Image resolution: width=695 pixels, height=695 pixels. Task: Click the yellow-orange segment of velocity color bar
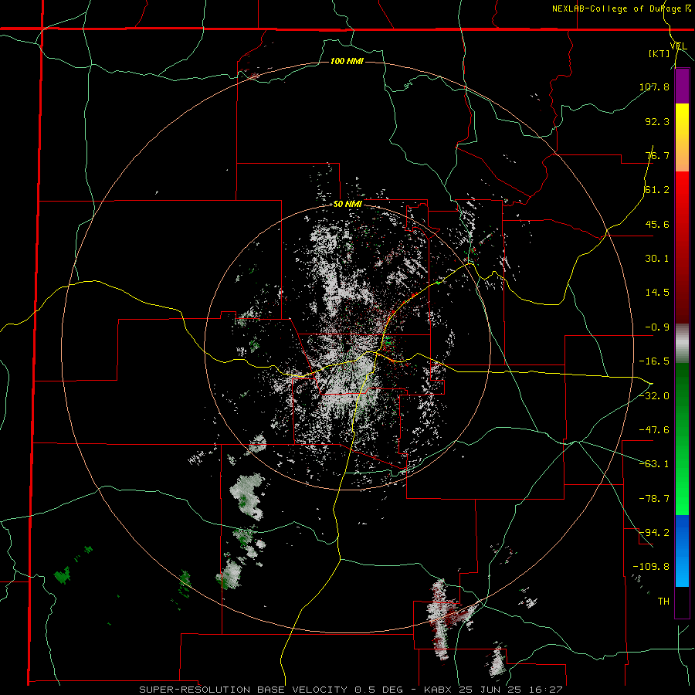pyautogui.click(x=682, y=137)
